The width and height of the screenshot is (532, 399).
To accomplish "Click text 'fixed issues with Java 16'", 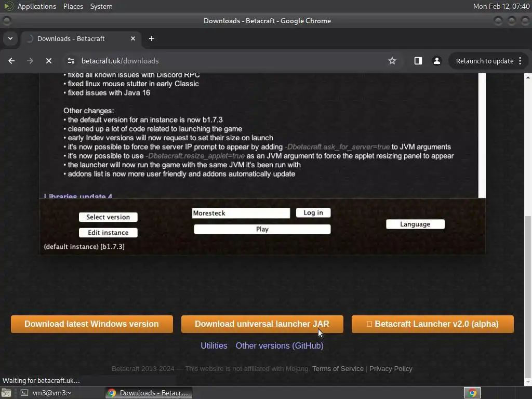I will tap(109, 92).
